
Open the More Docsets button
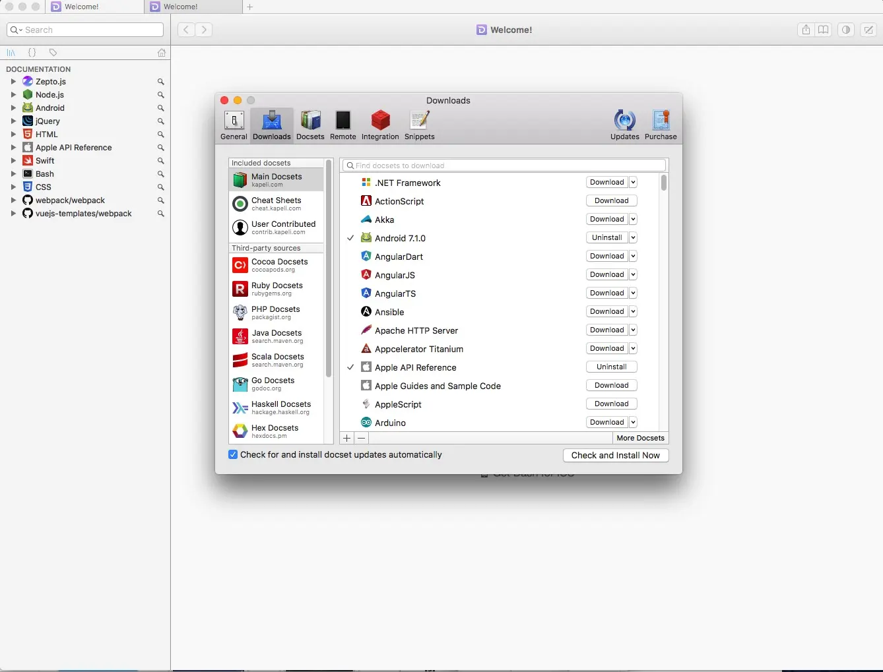tap(640, 438)
